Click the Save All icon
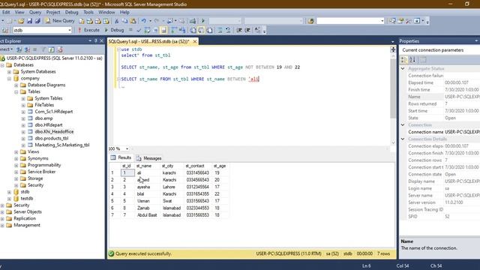 tap(37, 21)
